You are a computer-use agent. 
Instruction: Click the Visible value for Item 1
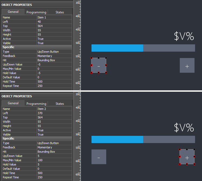pyautogui.click(x=54, y=43)
